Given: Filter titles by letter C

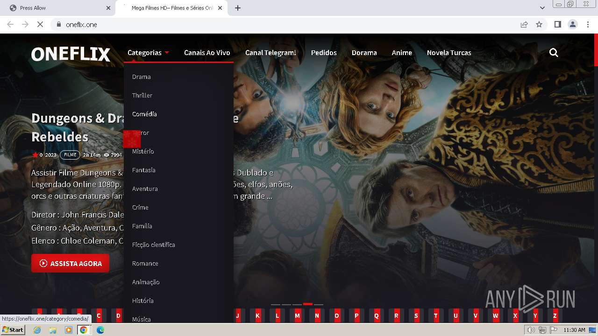Looking at the screenshot, I should tap(99, 315).
